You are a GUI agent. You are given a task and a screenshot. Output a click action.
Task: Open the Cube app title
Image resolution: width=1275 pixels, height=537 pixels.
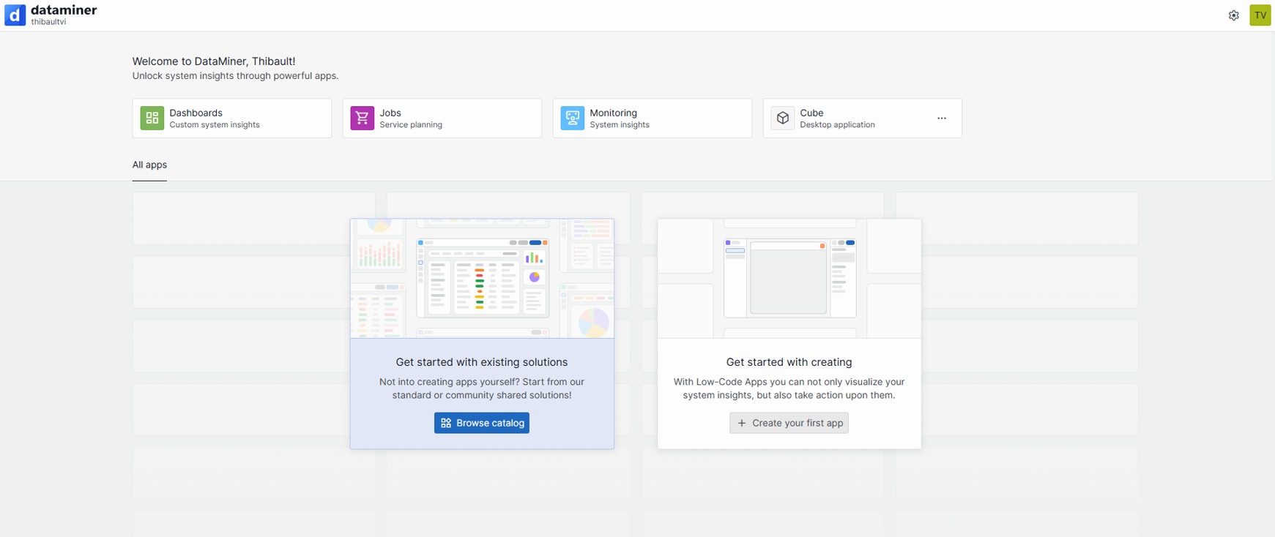(x=811, y=113)
